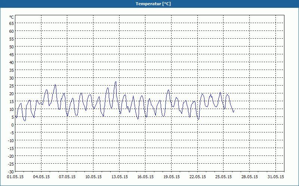Click the -30 y-axis label
Viewport: 299px width, 186px height.
coord(10,172)
